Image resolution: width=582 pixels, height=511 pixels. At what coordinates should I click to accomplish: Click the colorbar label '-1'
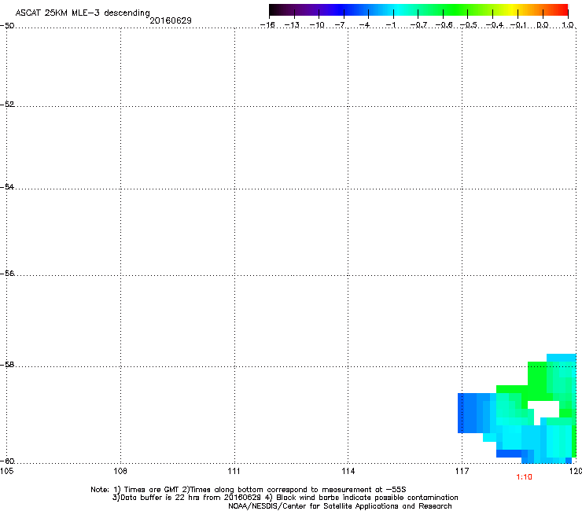(x=390, y=25)
